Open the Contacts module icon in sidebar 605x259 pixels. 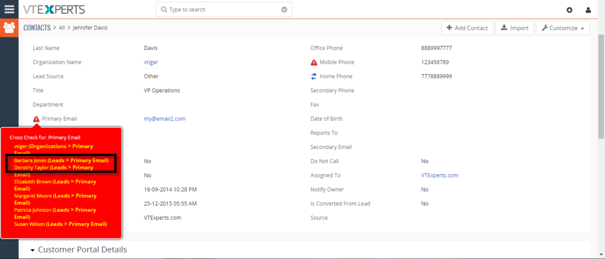point(9,28)
